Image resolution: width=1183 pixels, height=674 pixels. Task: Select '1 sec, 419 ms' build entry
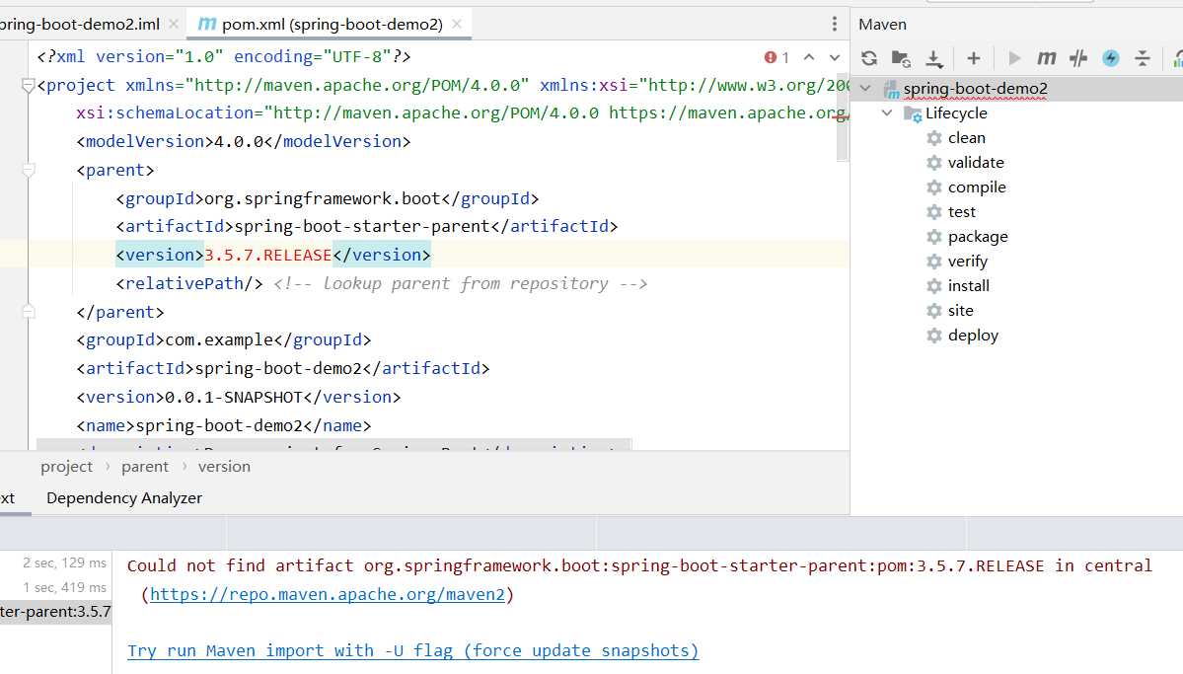(64, 587)
